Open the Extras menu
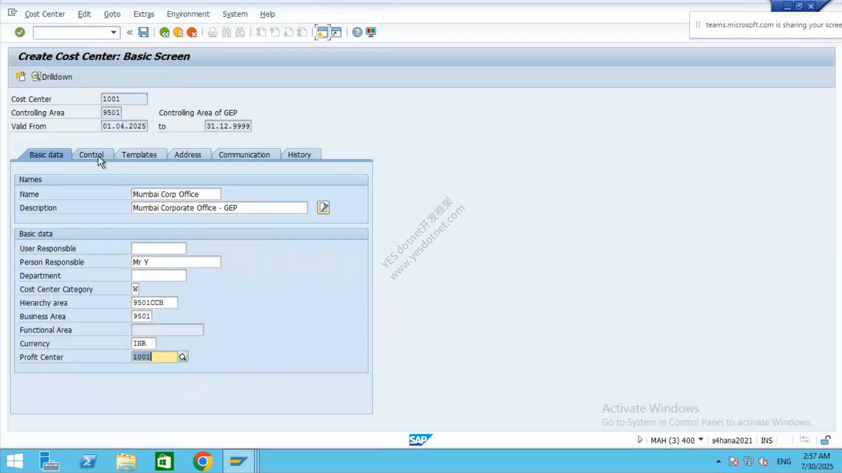842x473 pixels. [x=144, y=14]
